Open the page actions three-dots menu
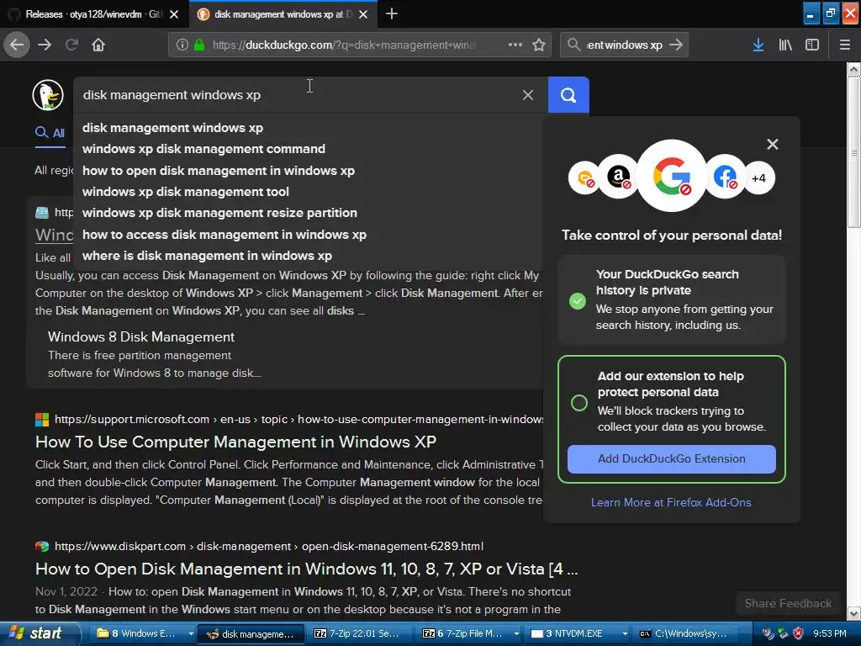The height and width of the screenshot is (646, 861). [x=515, y=45]
